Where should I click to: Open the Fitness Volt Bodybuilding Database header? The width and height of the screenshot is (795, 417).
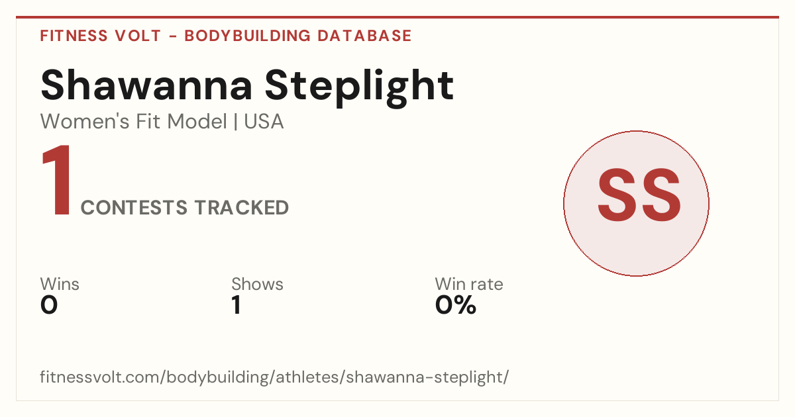coord(226,36)
